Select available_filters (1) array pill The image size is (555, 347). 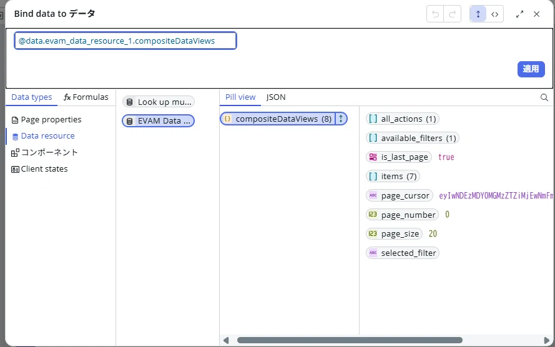[413, 138]
